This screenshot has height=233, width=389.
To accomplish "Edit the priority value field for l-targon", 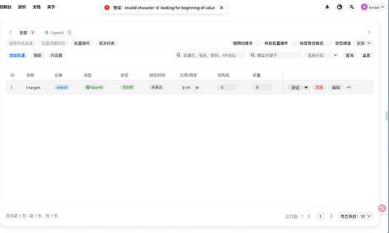I will [227, 87].
